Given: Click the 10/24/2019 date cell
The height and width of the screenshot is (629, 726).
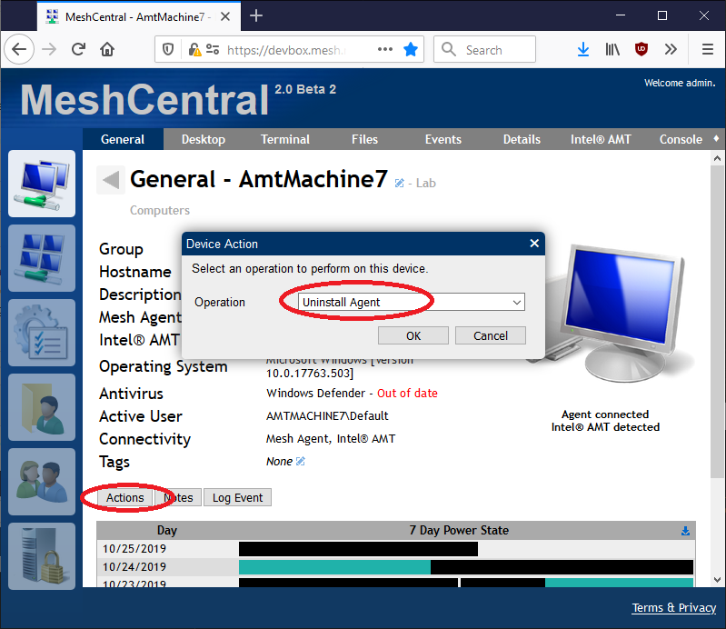Looking at the screenshot, I should click(134, 567).
